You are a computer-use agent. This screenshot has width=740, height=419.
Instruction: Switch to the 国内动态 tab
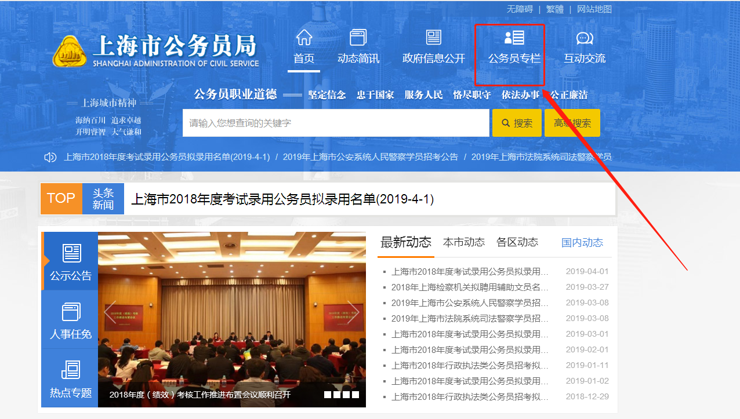pyautogui.click(x=582, y=243)
